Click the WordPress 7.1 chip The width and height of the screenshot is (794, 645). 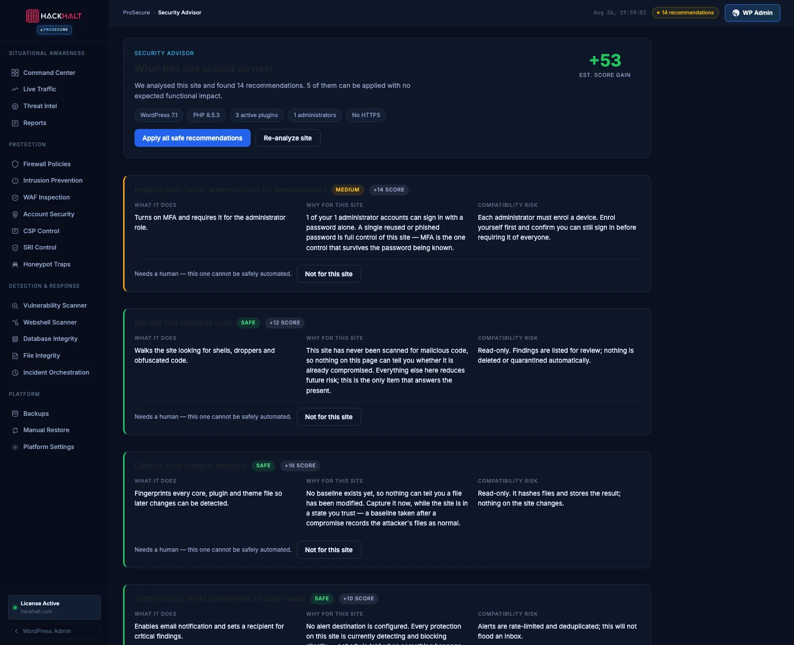pos(159,115)
